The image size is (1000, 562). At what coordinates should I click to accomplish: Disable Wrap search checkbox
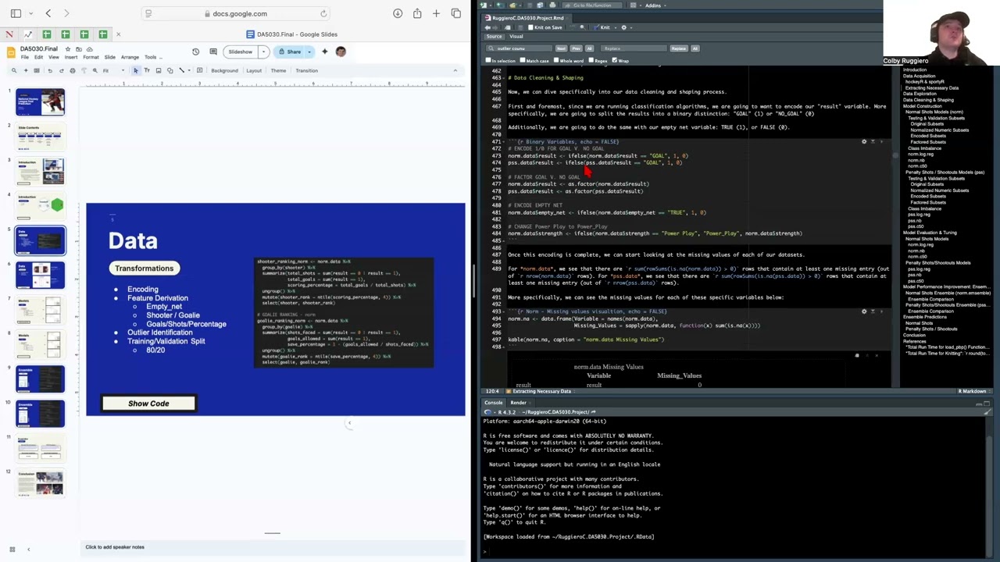tap(615, 60)
